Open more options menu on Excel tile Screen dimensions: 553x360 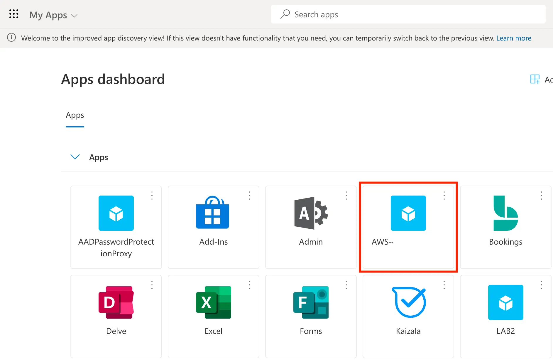tap(249, 285)
